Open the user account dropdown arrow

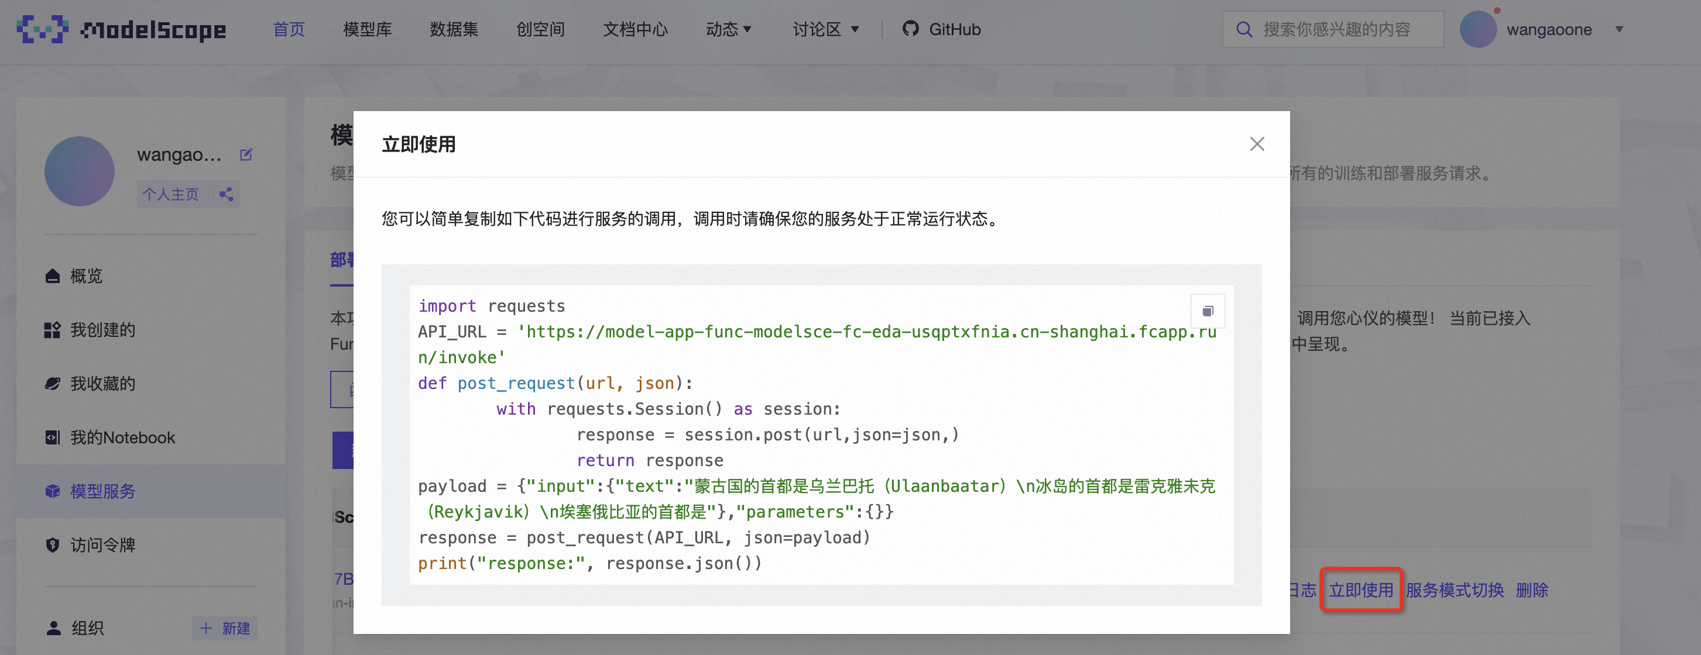click(x=1619, y=29)
